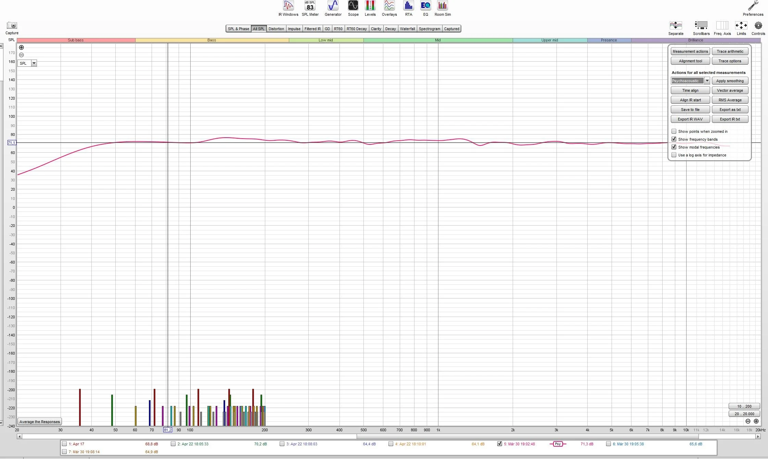Switch to the SPL & Phase tab
Viewport: 768px width, 459px height.
click(x=238, y=29)
